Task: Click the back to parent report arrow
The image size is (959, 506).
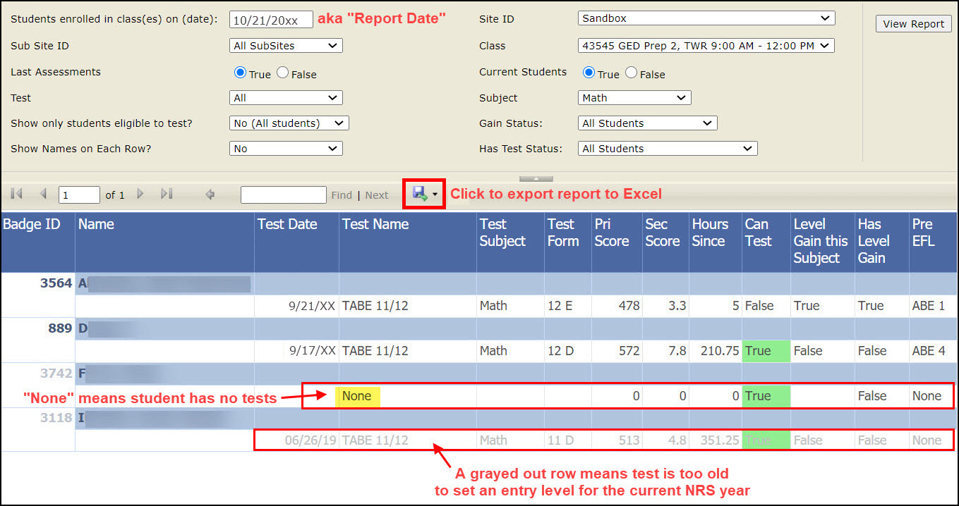Action: 210,195
